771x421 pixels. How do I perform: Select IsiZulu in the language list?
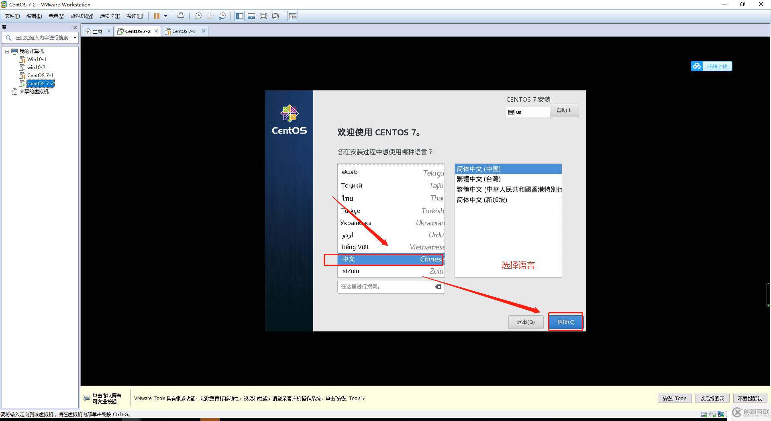[391, 271]
